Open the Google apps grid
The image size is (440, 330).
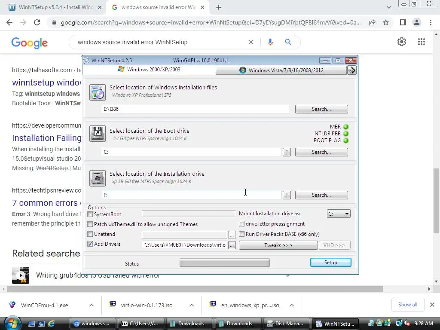421,42
